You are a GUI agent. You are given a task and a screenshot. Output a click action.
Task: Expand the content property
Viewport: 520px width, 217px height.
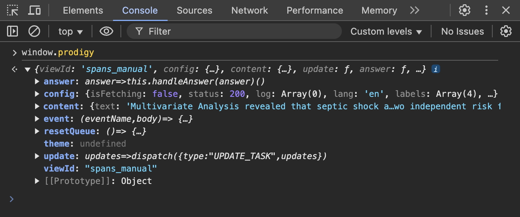(37, 107)
